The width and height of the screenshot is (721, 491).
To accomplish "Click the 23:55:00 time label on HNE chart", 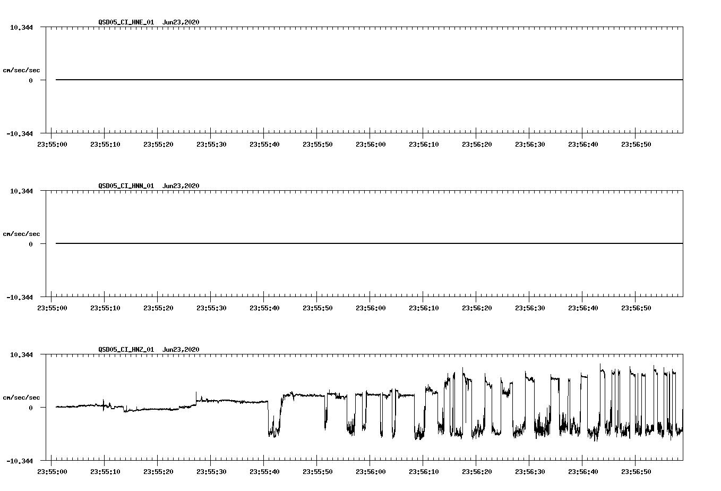I will point(52,144).
